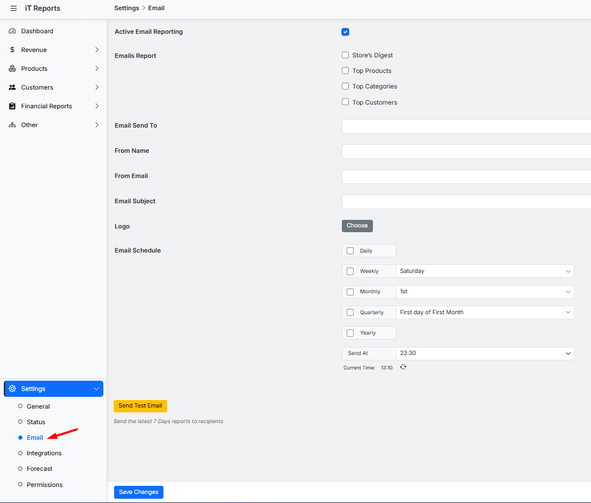This screenshot has width=591, height=503.
Task: Click the Revenue dollar sign icon
Action: tap(12, 50)
